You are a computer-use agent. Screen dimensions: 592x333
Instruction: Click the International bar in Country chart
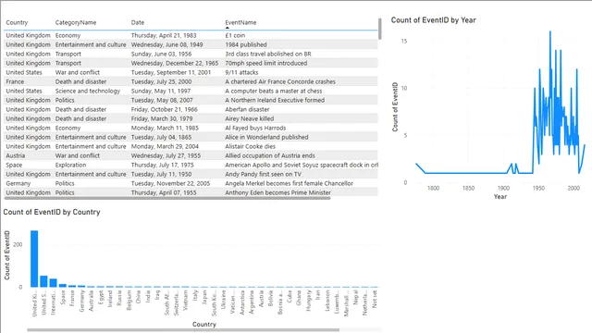pos(54,283)
